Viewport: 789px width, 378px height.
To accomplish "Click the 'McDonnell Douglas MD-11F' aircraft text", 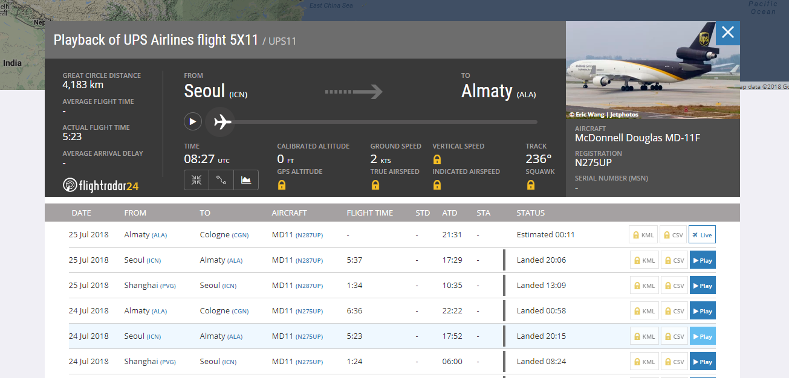I will point(637,138).
